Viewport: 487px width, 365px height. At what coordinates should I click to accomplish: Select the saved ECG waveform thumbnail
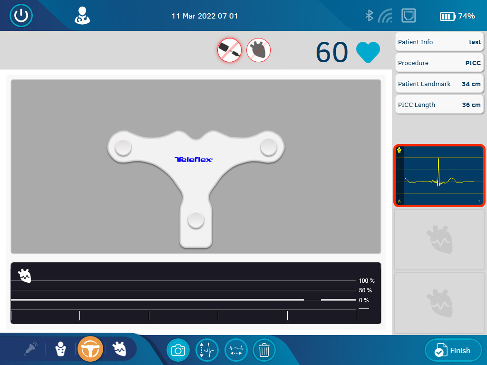pos(439,175)
